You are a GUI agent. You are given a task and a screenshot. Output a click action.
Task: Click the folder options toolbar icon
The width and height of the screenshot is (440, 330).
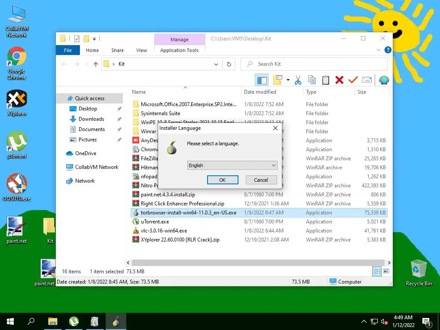(278, 80)
